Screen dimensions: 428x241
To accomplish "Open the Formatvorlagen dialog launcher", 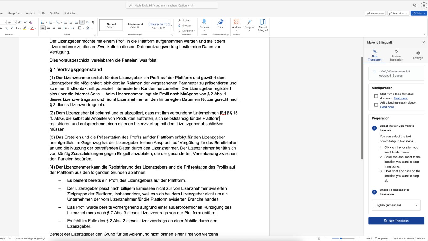I will pos(172,35).
